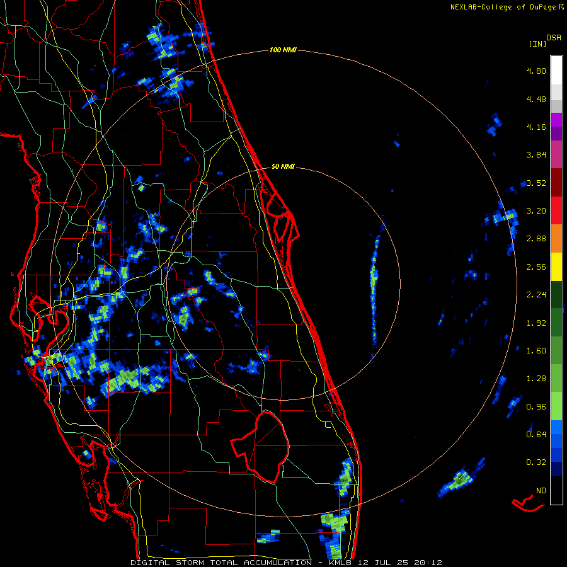This screenshot has width=567, height=567.
Task: Click the DIGITAL STORM TOTAL ACCUMULATION caption
Action: click(221, 563)
